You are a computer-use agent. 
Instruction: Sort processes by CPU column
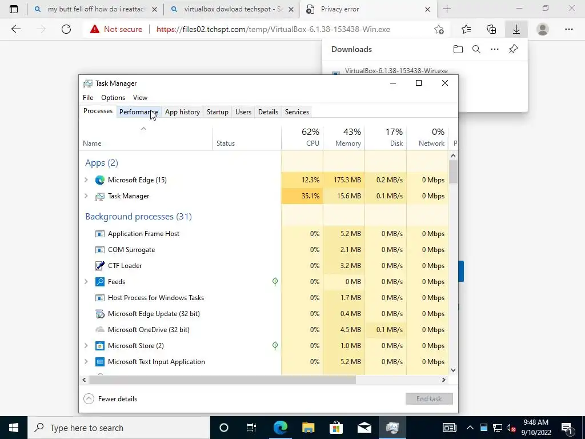(302, 137)
